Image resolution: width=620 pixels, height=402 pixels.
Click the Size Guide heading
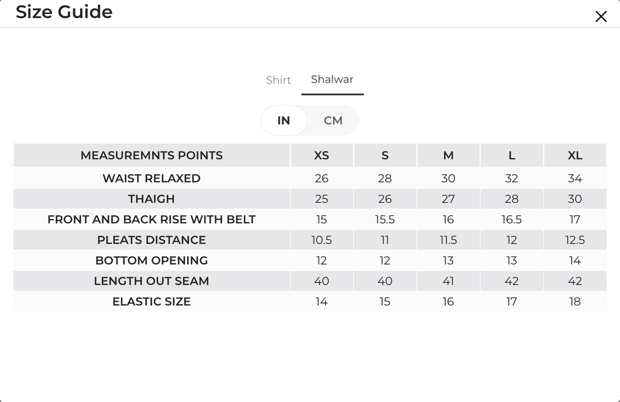click(x=64, y=12)
